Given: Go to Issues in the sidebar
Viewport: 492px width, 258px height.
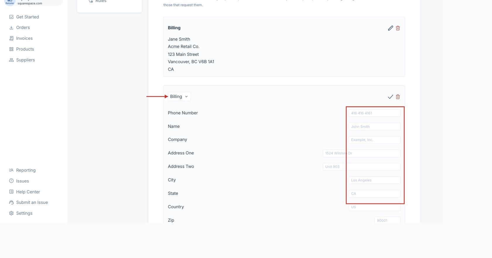Looking at the screenshot, I should point(22,181).
